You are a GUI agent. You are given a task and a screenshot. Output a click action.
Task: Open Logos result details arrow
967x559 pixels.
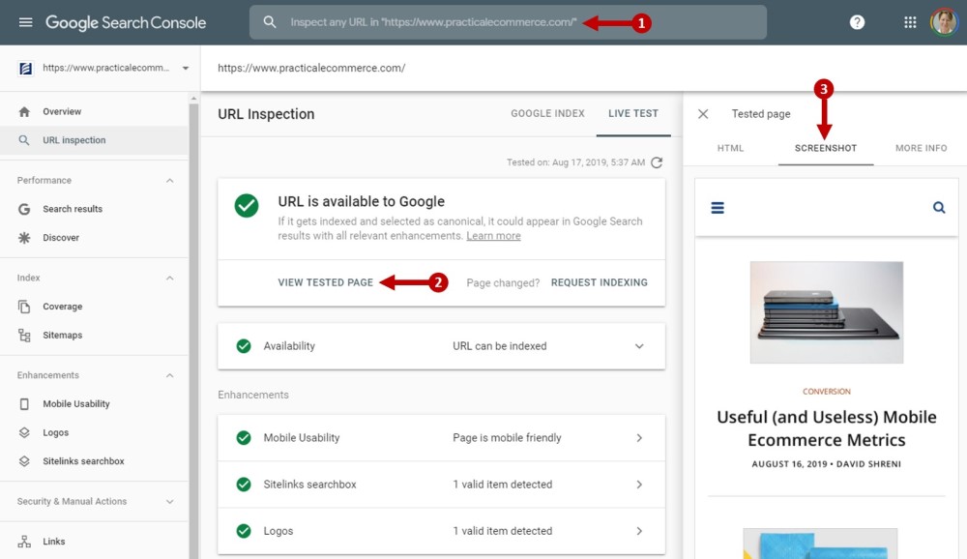pos(639,531)
